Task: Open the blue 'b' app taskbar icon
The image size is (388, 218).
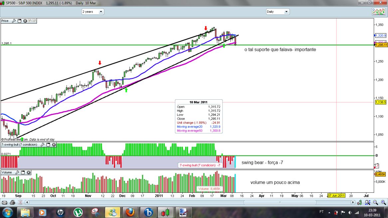Action: (148, 213)
